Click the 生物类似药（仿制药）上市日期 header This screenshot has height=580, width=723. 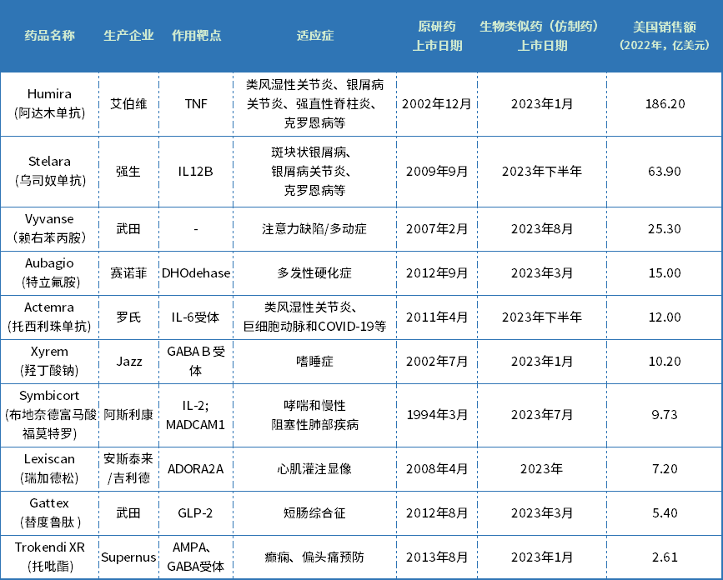pos(542,36)
